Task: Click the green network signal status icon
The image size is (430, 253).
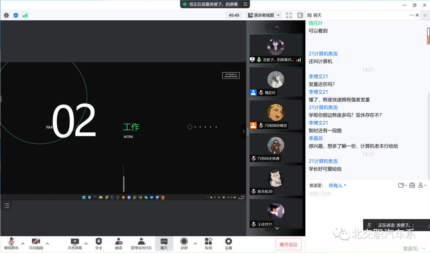Action: [25, 15]
